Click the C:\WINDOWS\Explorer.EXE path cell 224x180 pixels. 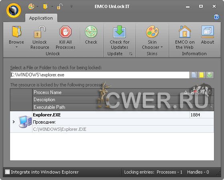[x=123, y=129]
